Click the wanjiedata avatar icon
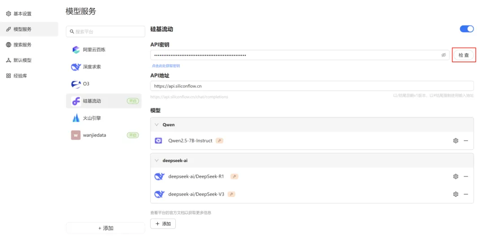The height and width of the screenshot is (236, 484). click(x=76, y=135)
